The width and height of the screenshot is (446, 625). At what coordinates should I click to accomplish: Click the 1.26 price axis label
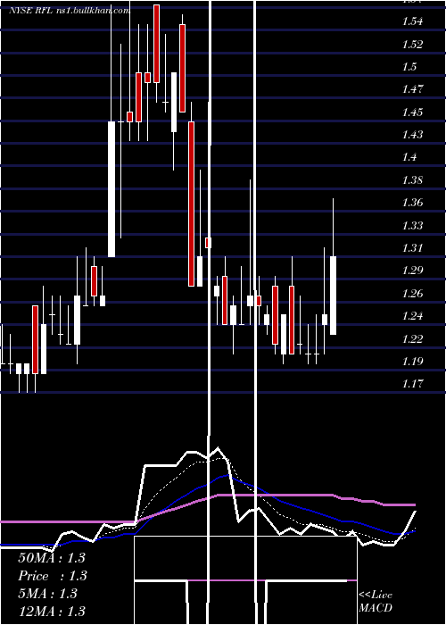click(x=412, y=294)
